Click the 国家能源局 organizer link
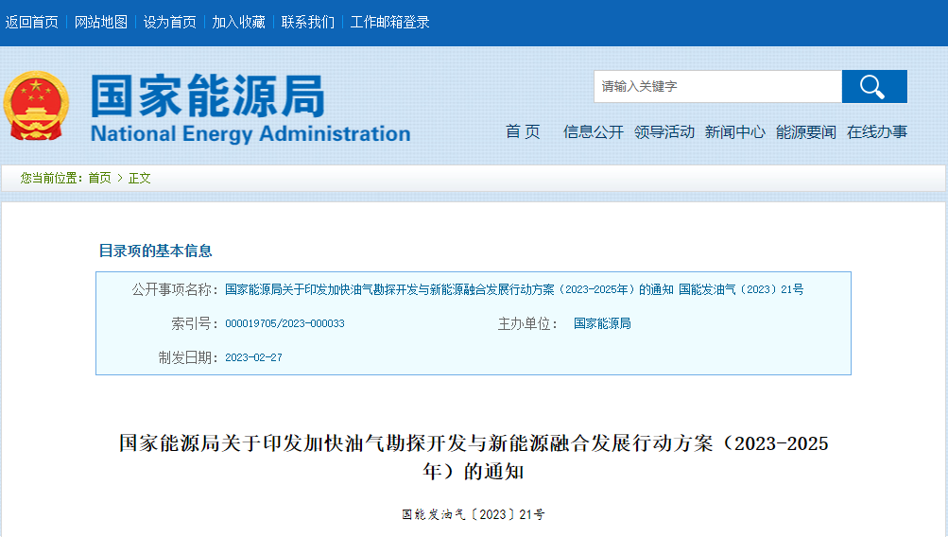948x537 pixels. pyautogui.click(x=602, y=323)
